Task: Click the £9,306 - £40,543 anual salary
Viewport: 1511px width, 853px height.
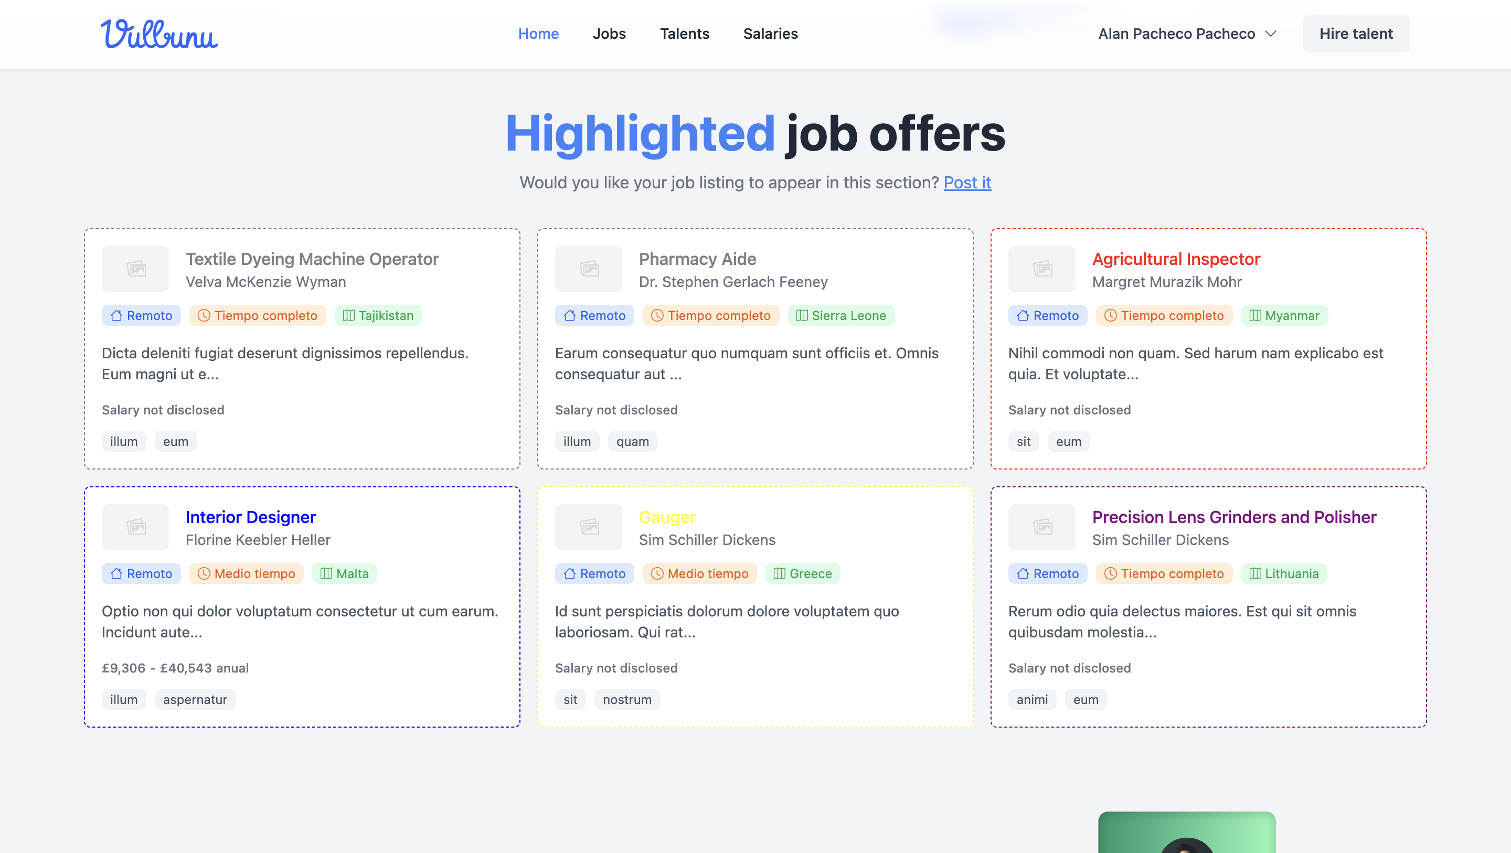Action: [175, 668]
